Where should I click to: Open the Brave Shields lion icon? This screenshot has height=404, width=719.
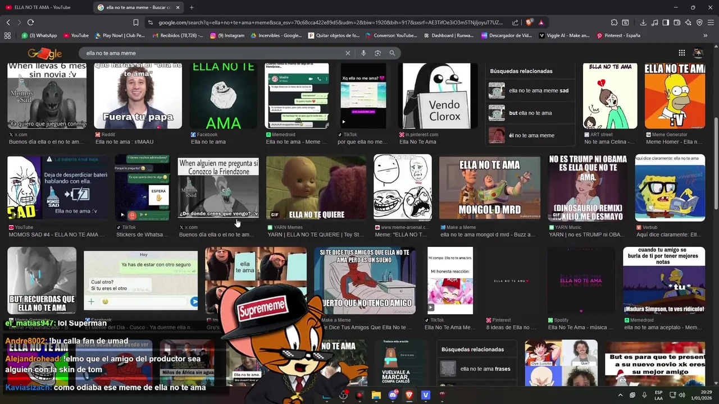pyautogui.click(x=529, y=22)
